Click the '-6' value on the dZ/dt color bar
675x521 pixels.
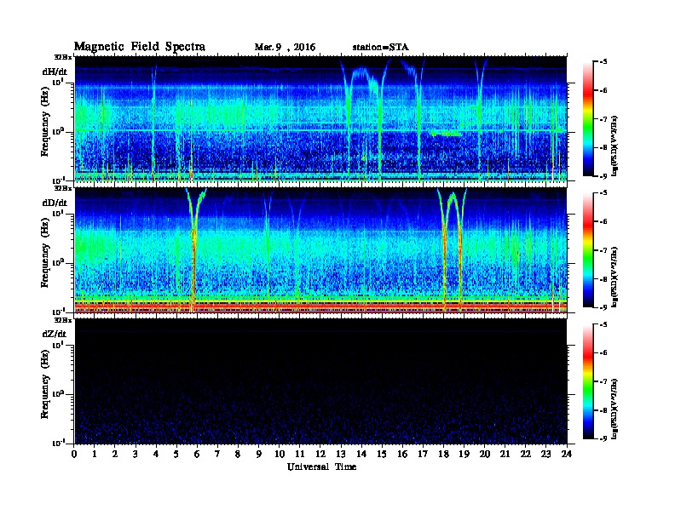pyautogui.click(x=603, y=353)
